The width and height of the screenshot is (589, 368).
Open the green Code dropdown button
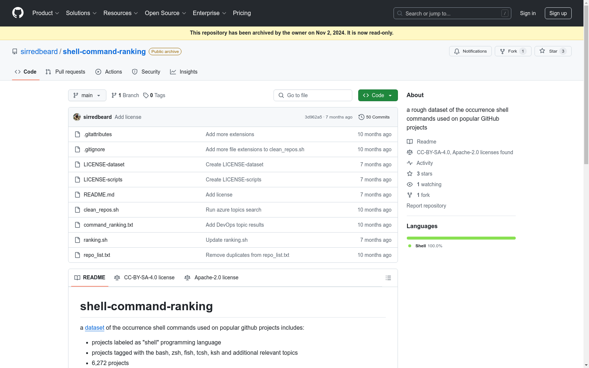click(378, 95)
